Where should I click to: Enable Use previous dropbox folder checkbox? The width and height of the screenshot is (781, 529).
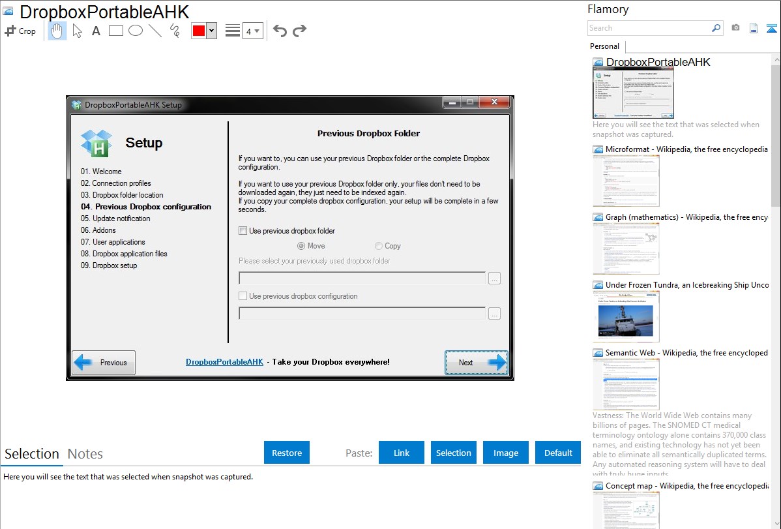pos(243,231)
